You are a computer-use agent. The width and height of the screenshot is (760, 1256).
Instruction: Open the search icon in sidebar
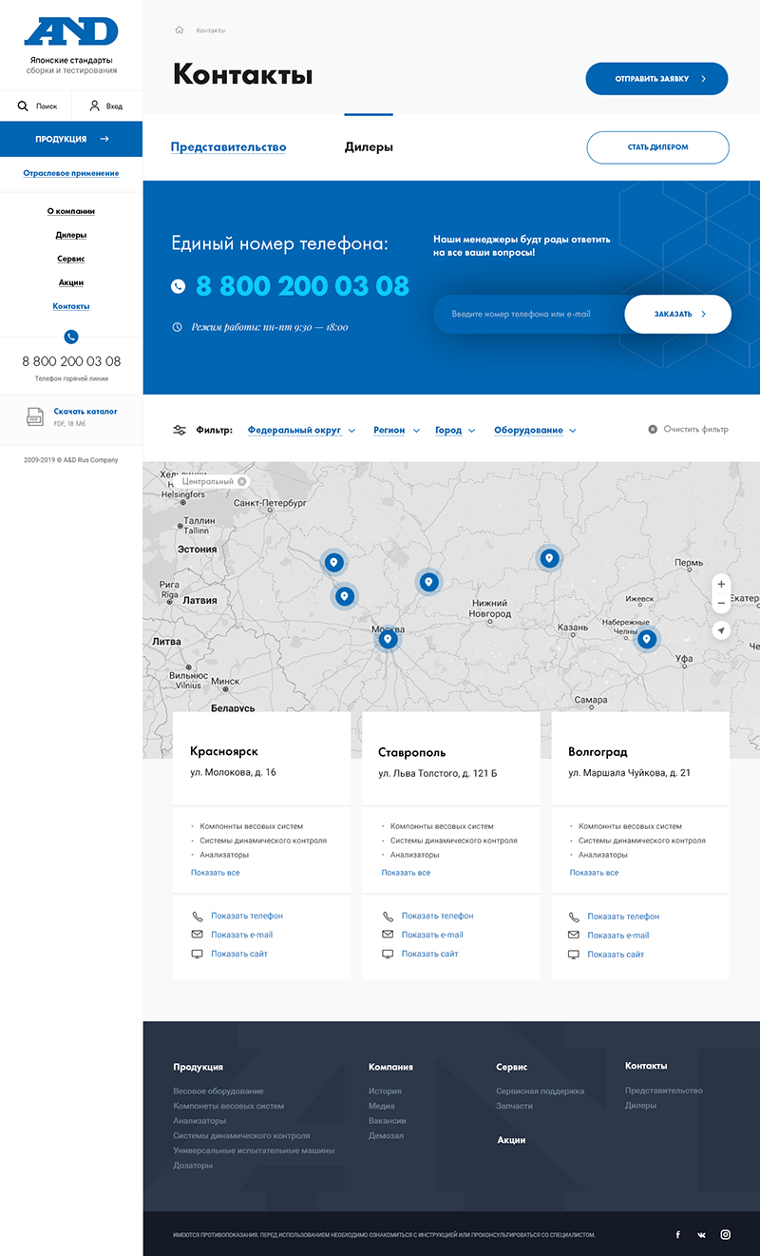point(23,106)
